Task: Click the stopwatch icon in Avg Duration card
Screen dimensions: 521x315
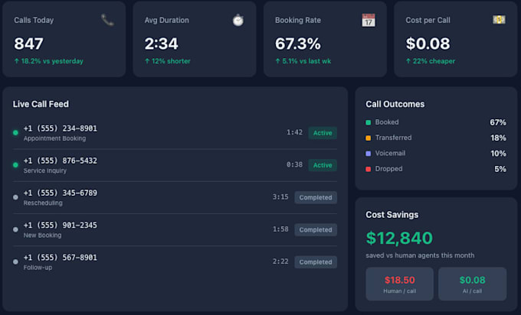Action: pyautogui.click(x=238, y=20)
